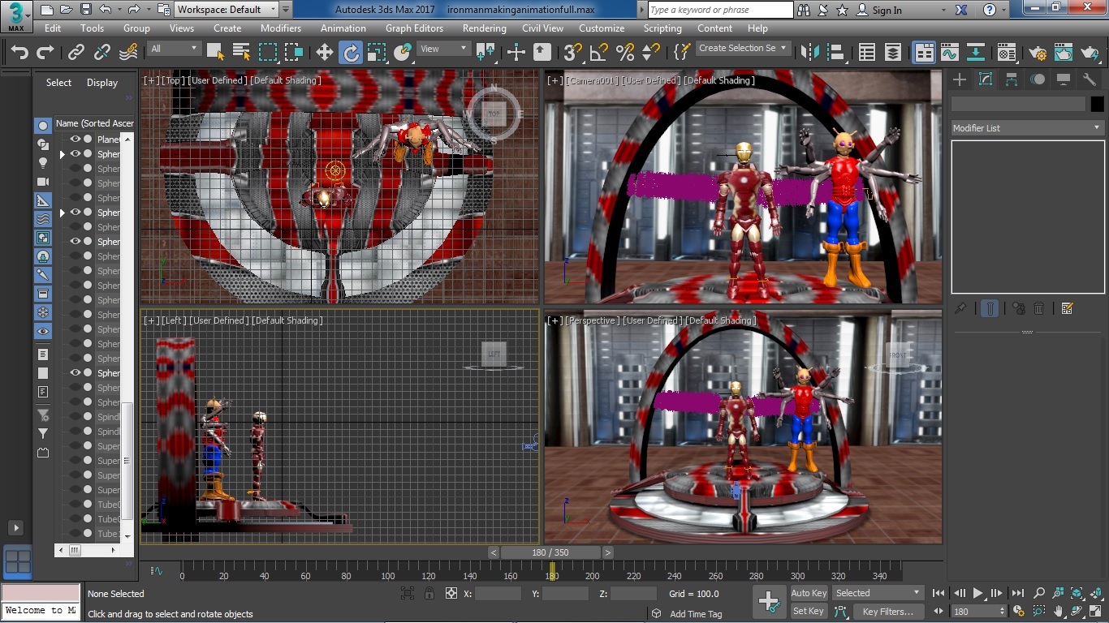Screen dimensions: 1109x623
Task: Open the Material Editor icon
Action: coord(1007,53)
